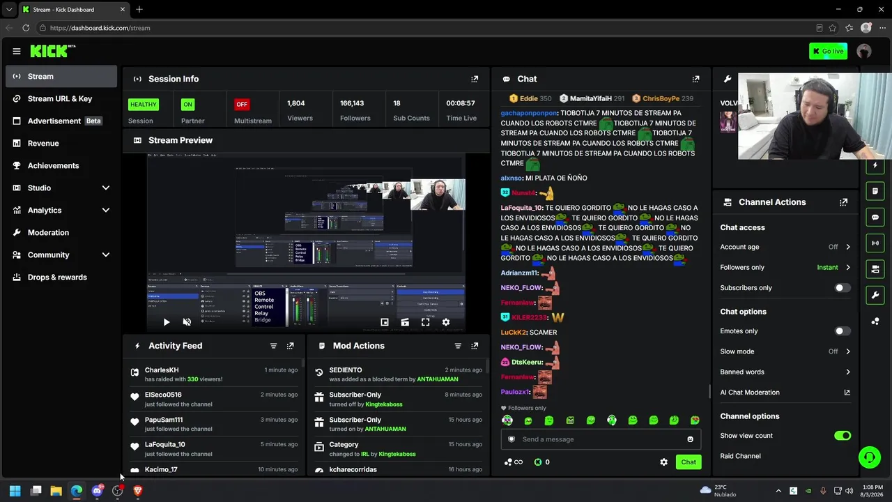This screenshot has height=502, width=892.
Task: Open the Achievements page
Action: click(x=61, y=165)
